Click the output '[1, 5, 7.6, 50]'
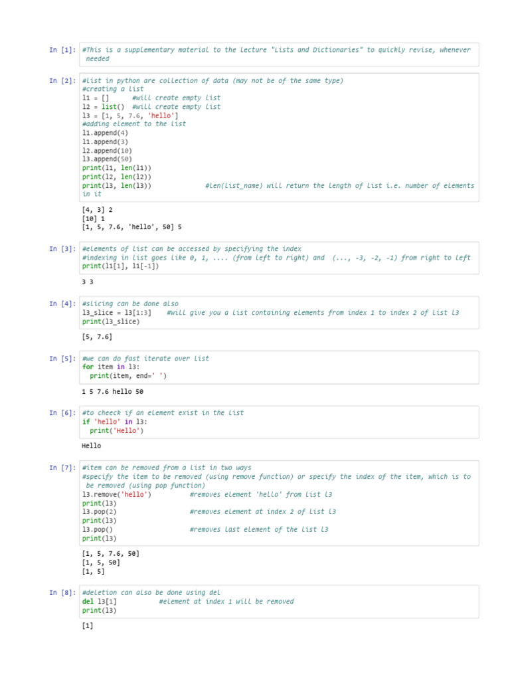The height and width of the screenshot is (680, 510). [x=111, y=554]
